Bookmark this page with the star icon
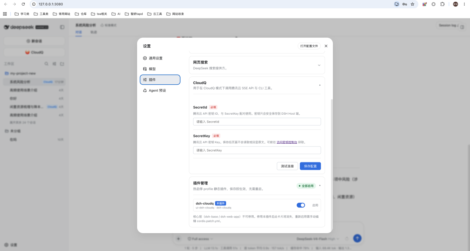Image resolution: width=470 pixels, height=251 pixels. [413, 4]
